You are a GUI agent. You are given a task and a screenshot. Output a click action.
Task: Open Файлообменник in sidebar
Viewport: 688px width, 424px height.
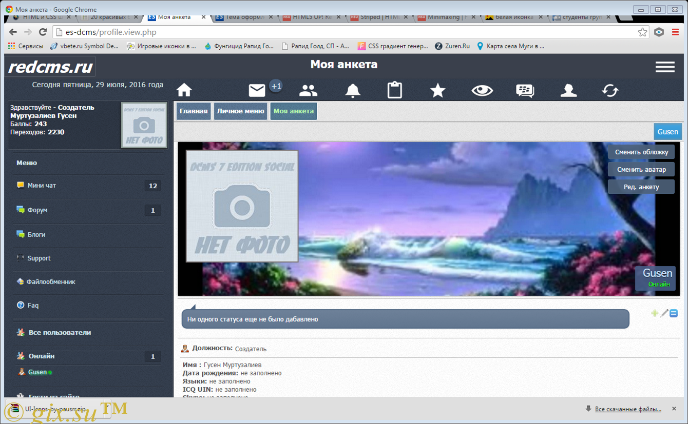87,281
